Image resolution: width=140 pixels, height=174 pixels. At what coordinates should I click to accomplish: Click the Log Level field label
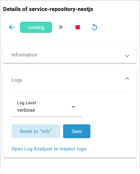[27, 103]
